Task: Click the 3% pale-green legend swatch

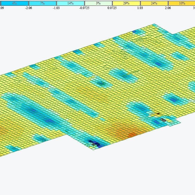Action: [x=98, y=3]
